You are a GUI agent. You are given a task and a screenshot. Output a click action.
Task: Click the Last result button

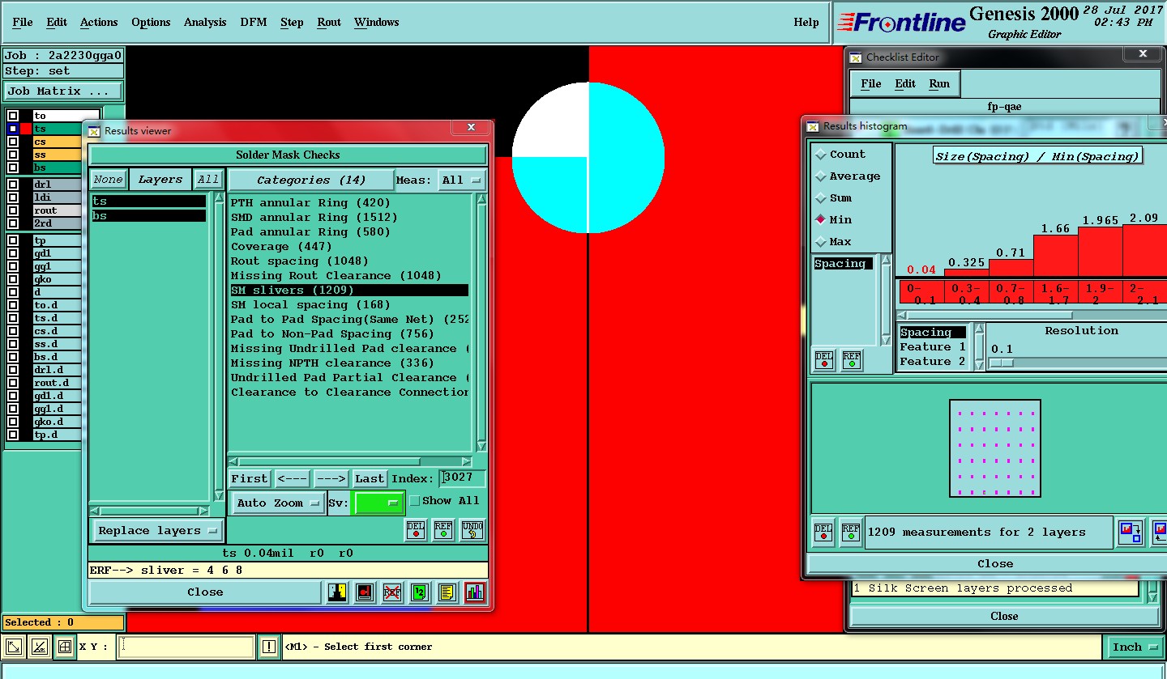[370, 478]
